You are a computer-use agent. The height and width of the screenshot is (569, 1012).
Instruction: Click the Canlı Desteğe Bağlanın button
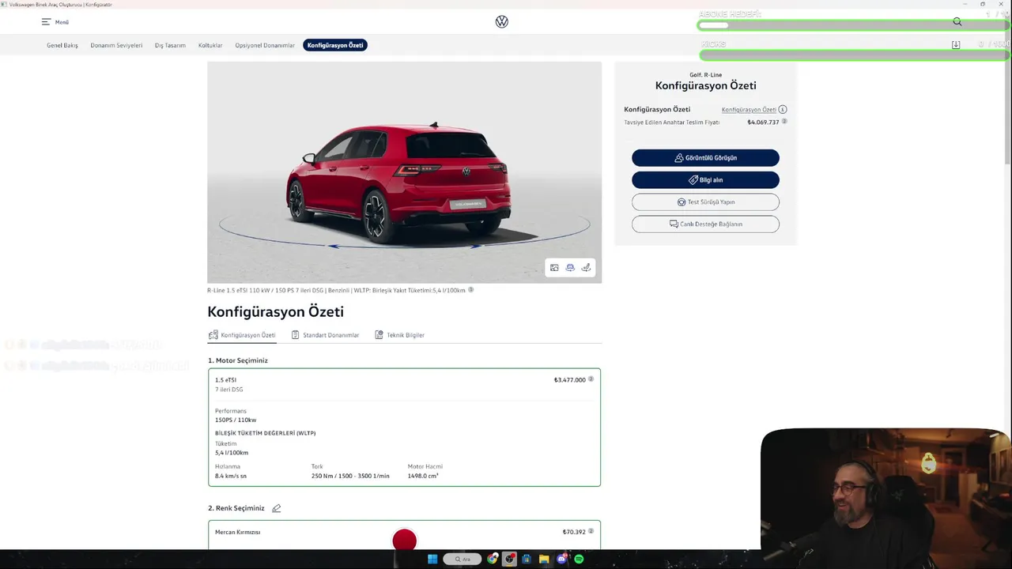tap(705, 224)
